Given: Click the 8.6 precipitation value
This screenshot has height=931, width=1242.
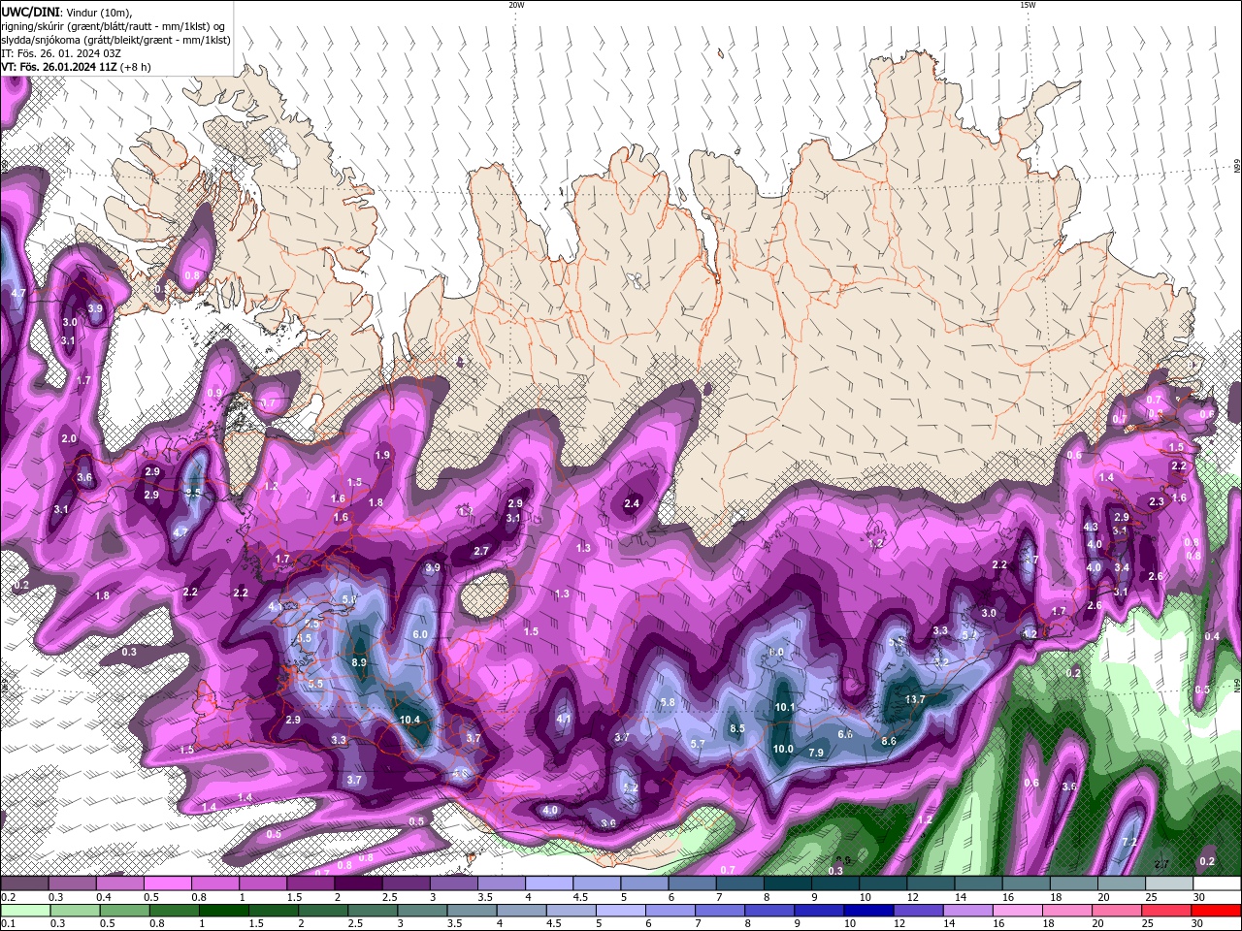Looking at the screenshot, I should pyautogui.click(x=889, y=741).
